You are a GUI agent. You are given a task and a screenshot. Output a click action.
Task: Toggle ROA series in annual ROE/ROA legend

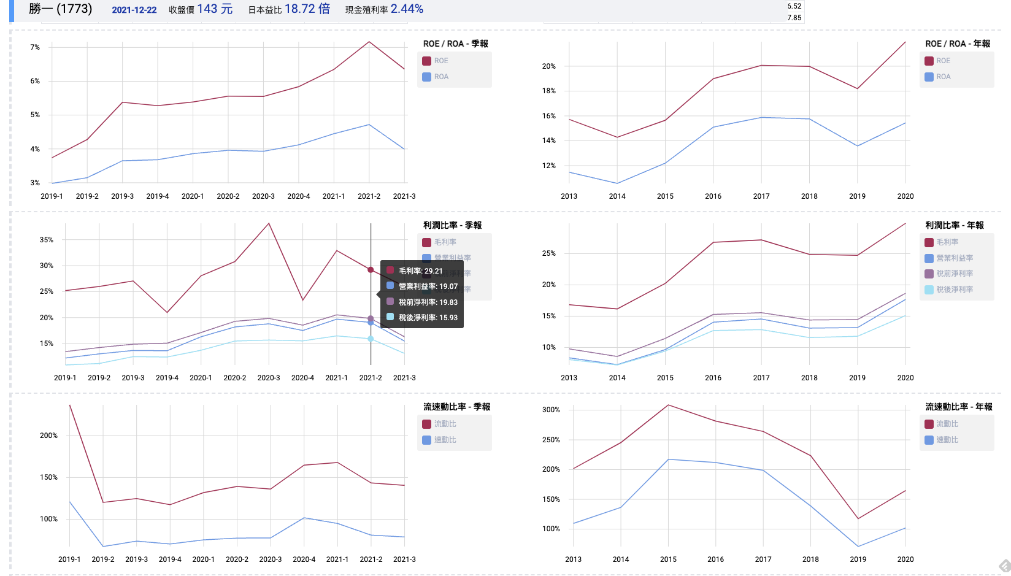[x=937, y=77]
